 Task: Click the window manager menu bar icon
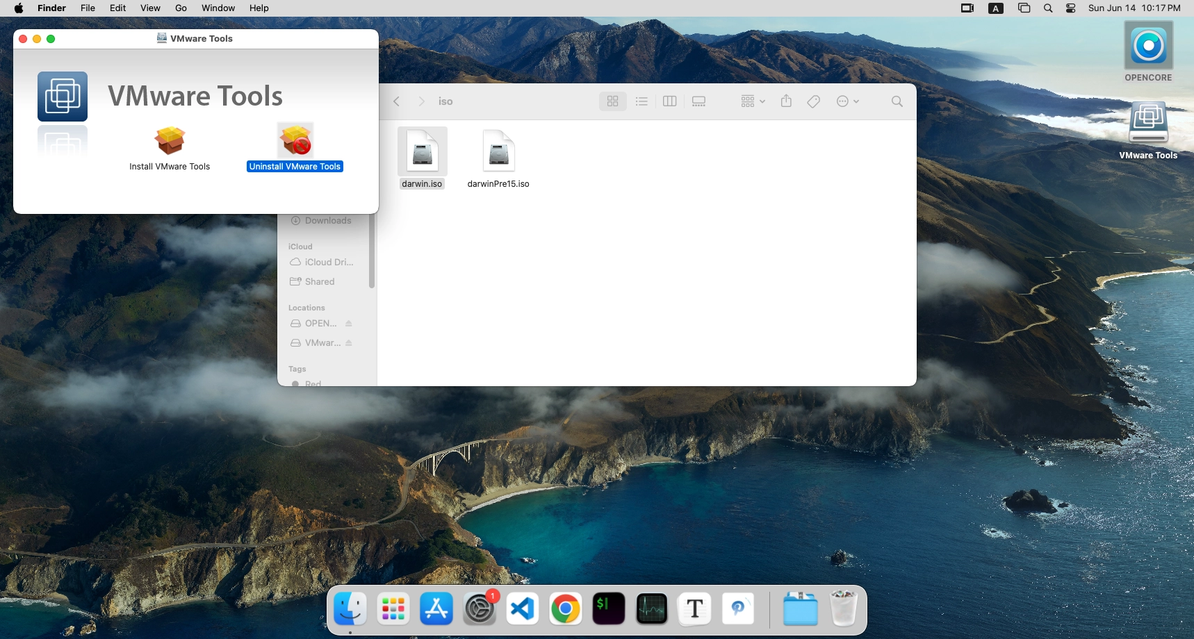coord(1024,8)
